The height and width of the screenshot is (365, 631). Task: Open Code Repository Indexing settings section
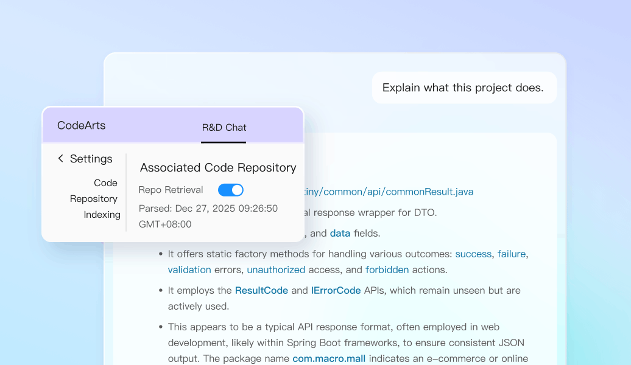[94, 199]
